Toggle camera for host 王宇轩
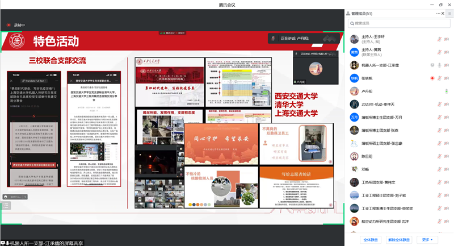Screen dimensions: 454x246 click(447, 39)
